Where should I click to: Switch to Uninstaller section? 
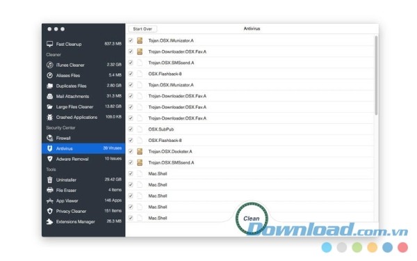tap(83, 180)
